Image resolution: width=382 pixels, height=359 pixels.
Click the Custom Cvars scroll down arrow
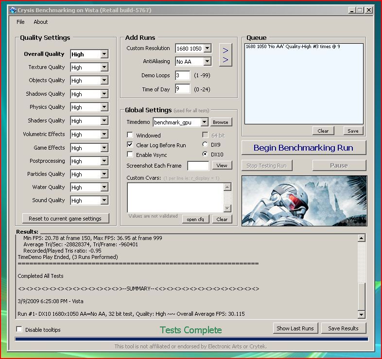227,208
